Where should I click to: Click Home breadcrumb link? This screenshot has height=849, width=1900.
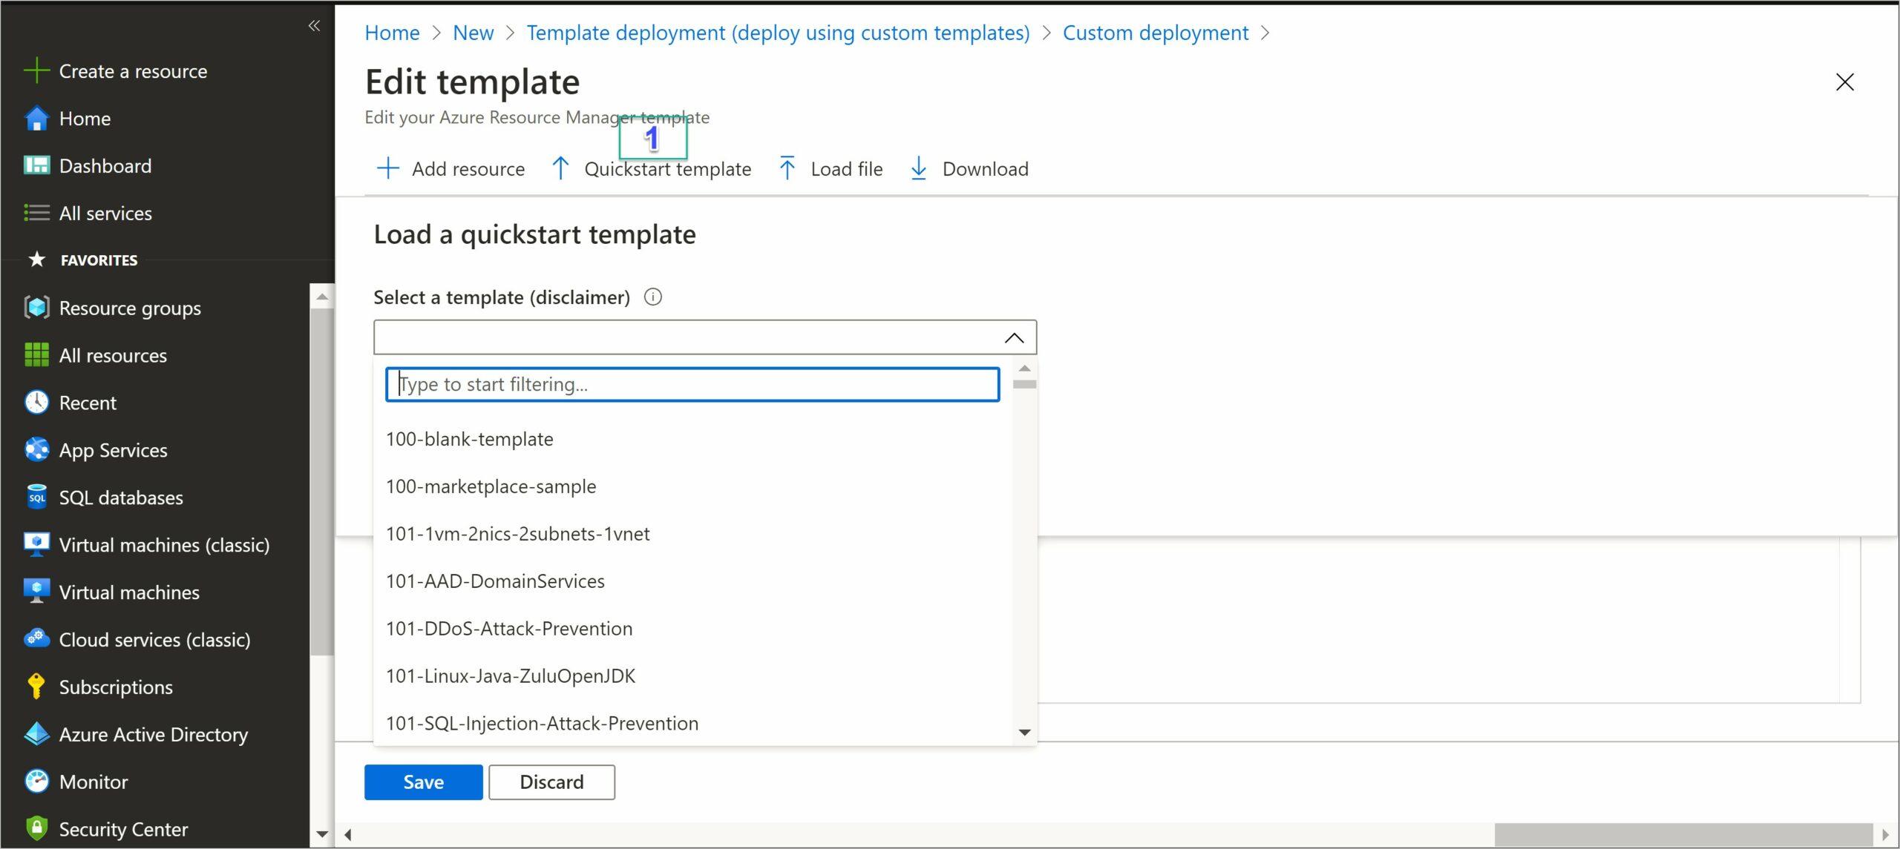[x=392, y=33]
